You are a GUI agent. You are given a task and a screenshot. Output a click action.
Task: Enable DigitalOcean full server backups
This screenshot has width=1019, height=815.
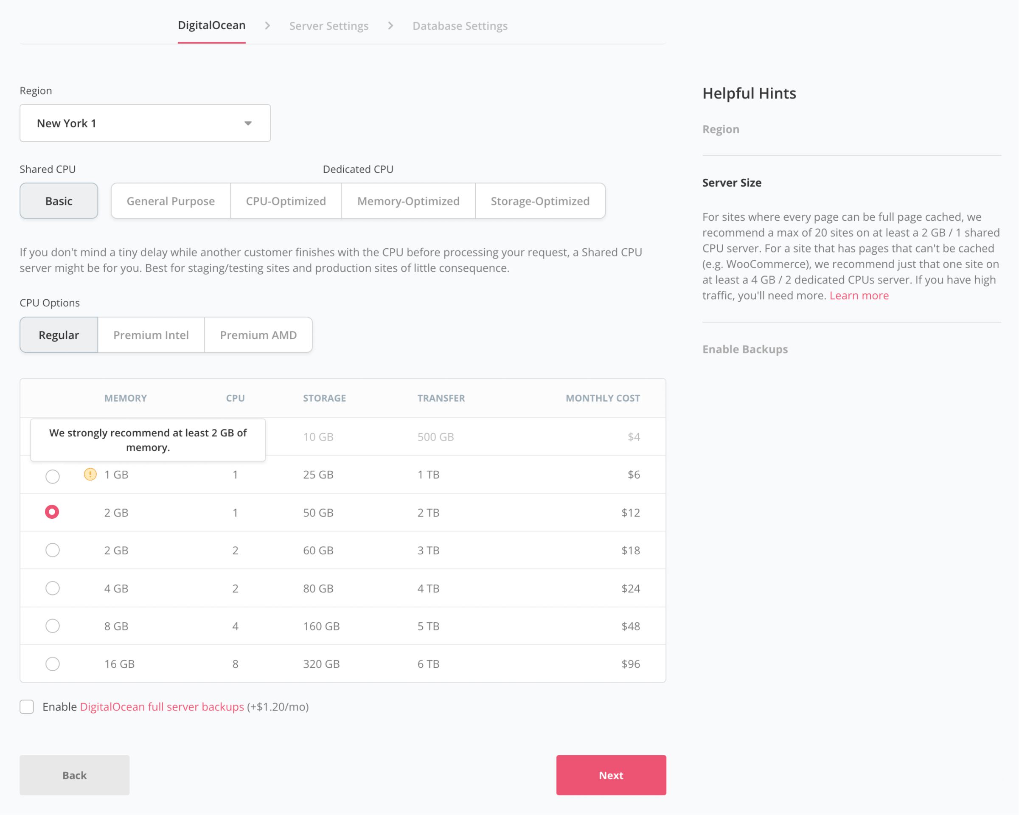click(x=28, y=707)
